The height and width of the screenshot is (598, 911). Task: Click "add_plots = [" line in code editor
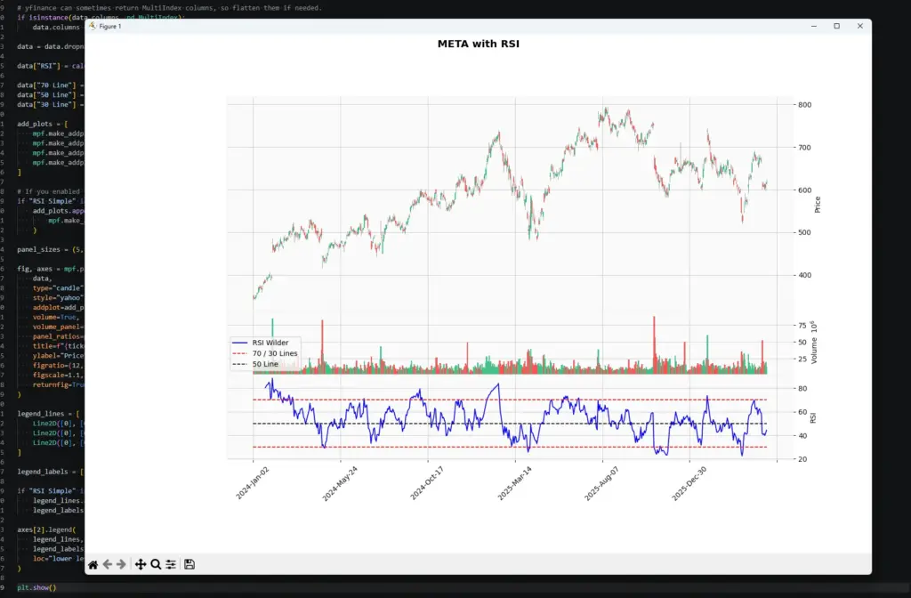click(43, 124)
